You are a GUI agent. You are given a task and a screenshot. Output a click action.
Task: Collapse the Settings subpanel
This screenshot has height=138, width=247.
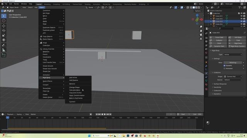click(217, 59)
